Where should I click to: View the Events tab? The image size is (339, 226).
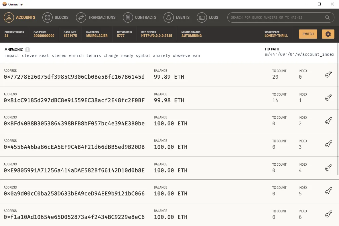click(177, 17)
